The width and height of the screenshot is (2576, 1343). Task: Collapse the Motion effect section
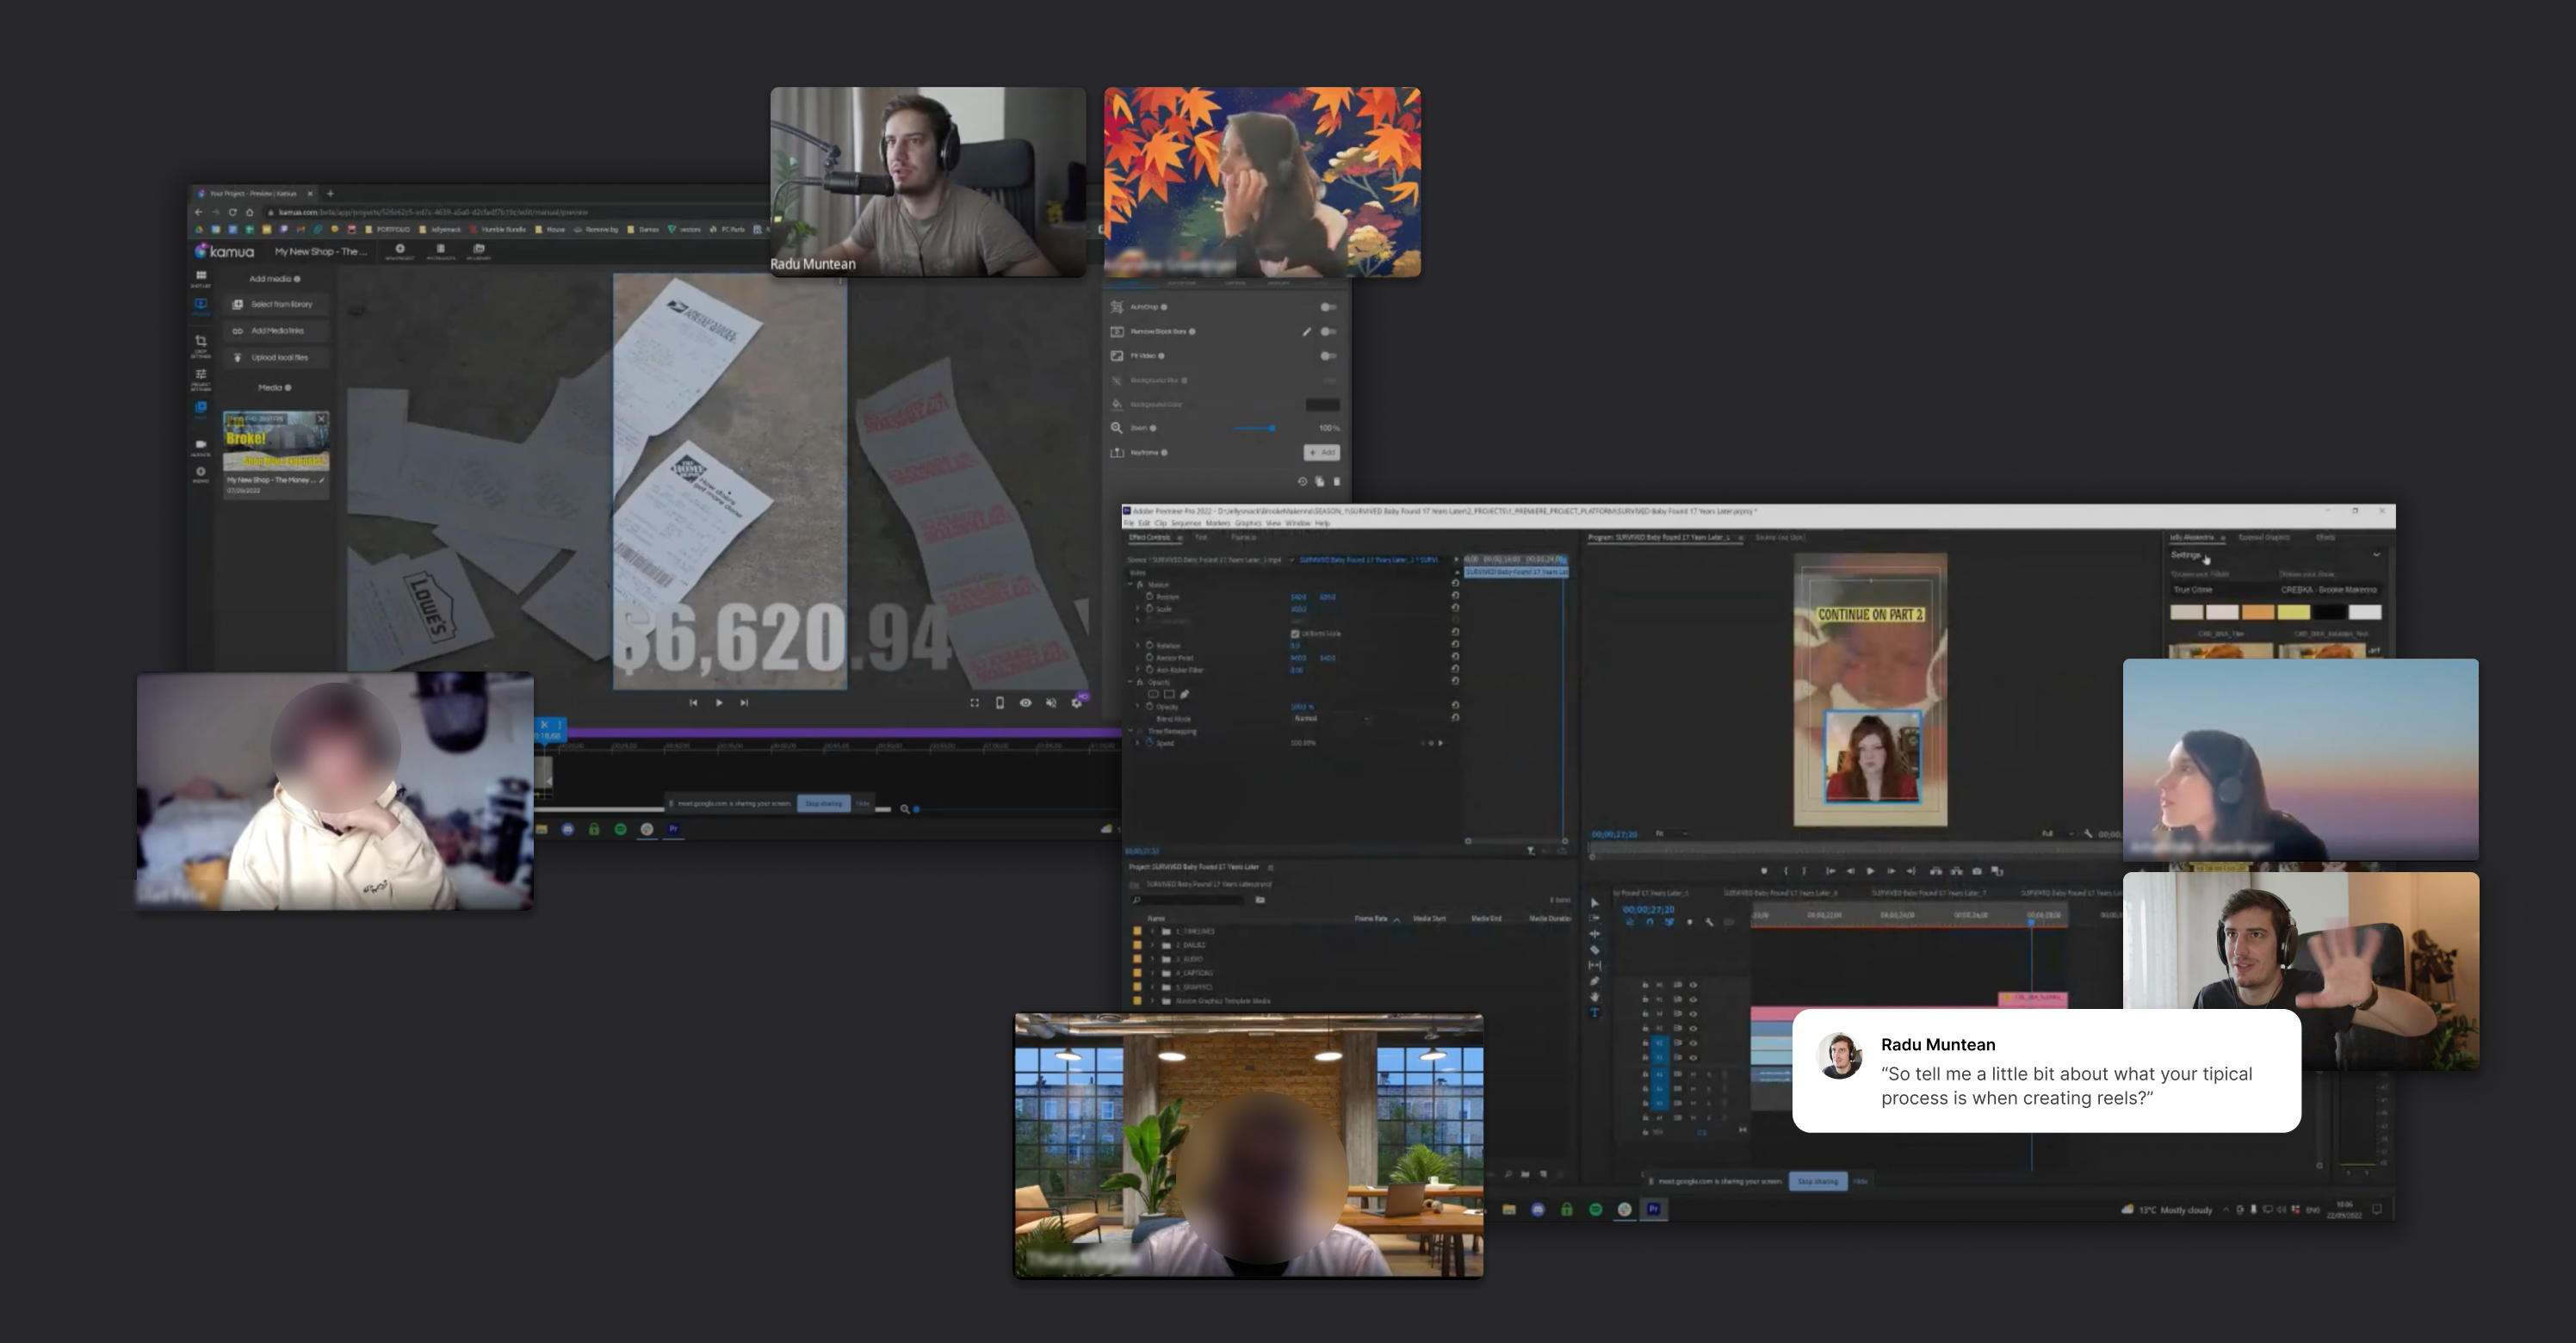pos(1131,584)
